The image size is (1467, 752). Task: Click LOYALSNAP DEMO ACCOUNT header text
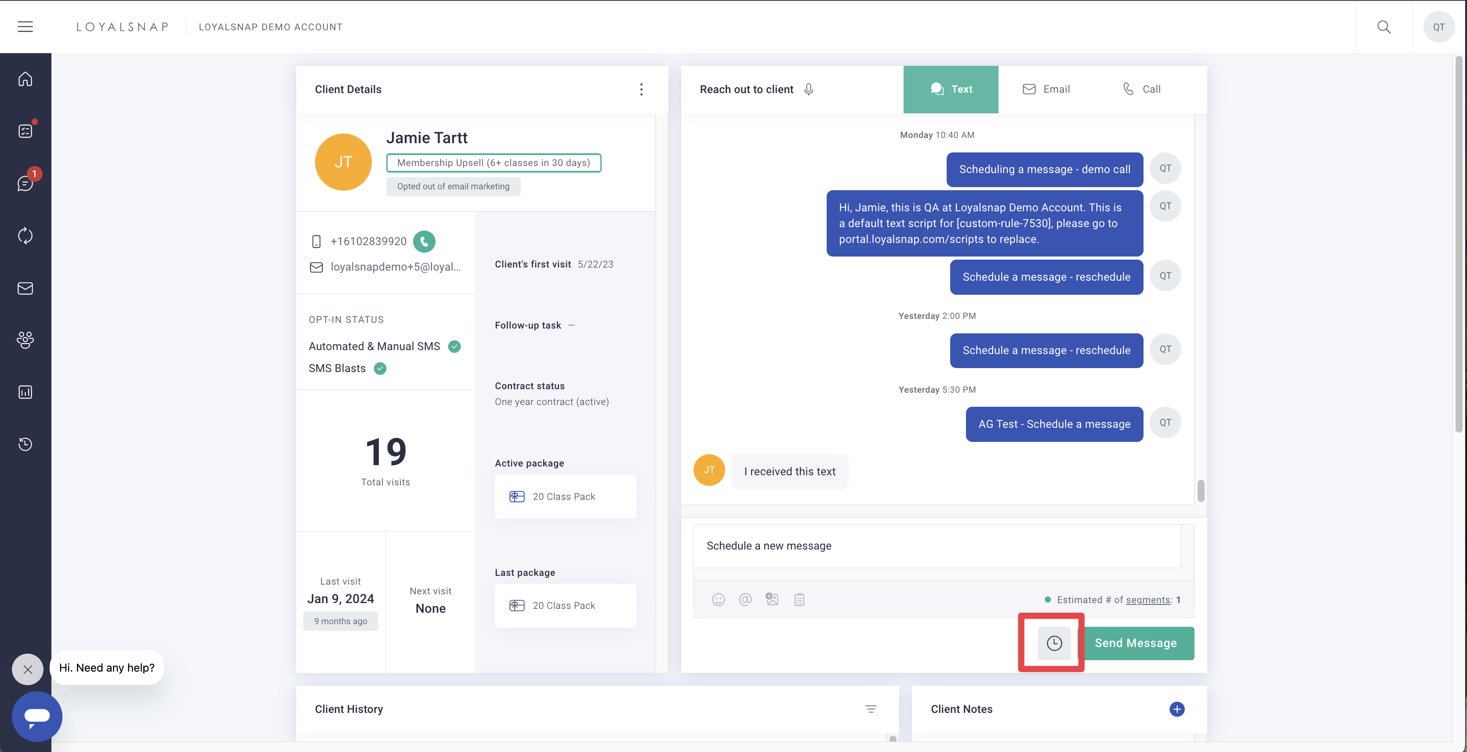click(x=271, y=27)
